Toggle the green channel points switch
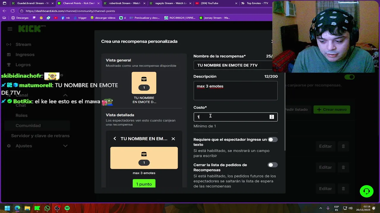 point(349,77)
